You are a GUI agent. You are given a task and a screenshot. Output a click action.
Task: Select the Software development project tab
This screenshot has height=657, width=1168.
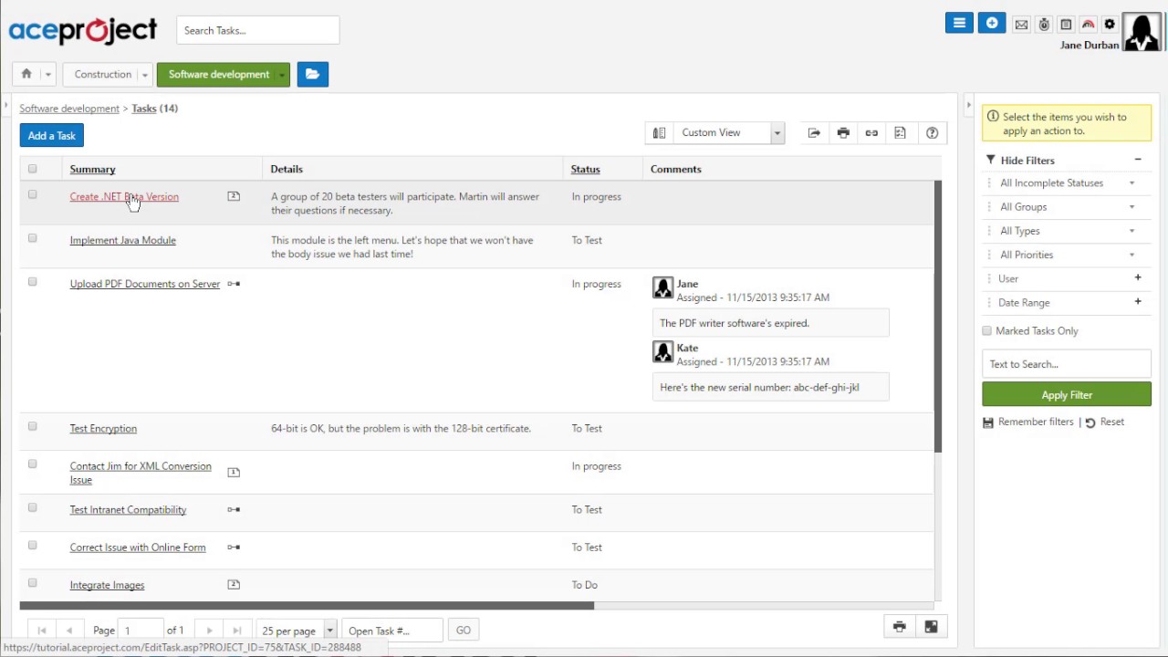219,74
